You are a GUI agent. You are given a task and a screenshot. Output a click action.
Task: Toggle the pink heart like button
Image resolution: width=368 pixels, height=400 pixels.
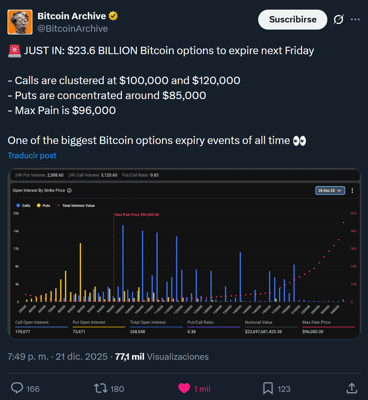pos(184,388)
